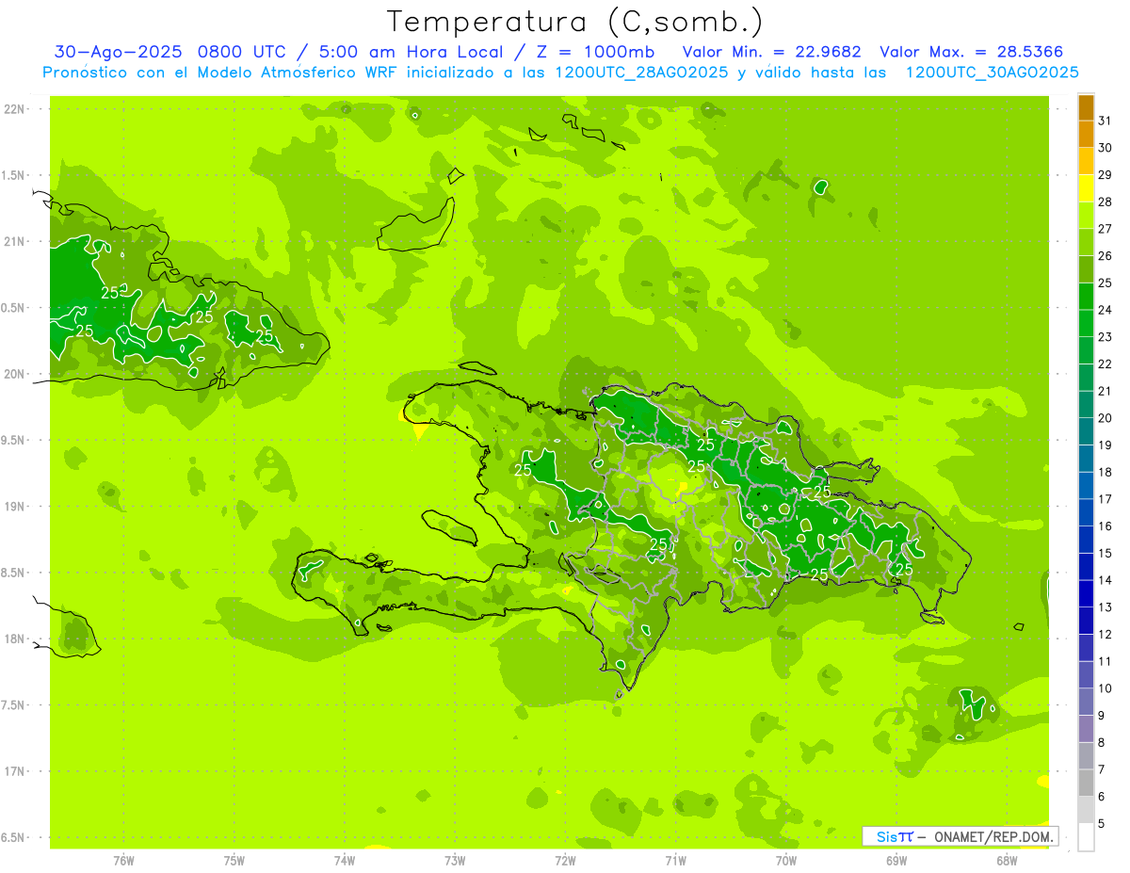Click the '68W' longitude axis label
The image size is (1130, 873).
(x=1007, y=860)
